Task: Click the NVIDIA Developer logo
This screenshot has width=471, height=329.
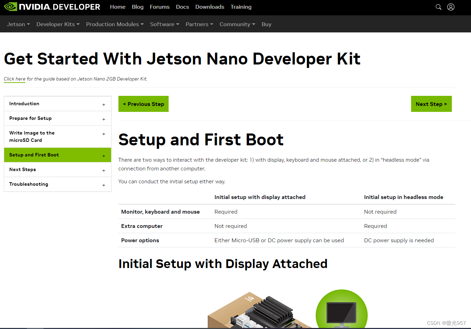Action: click(52, 7)
